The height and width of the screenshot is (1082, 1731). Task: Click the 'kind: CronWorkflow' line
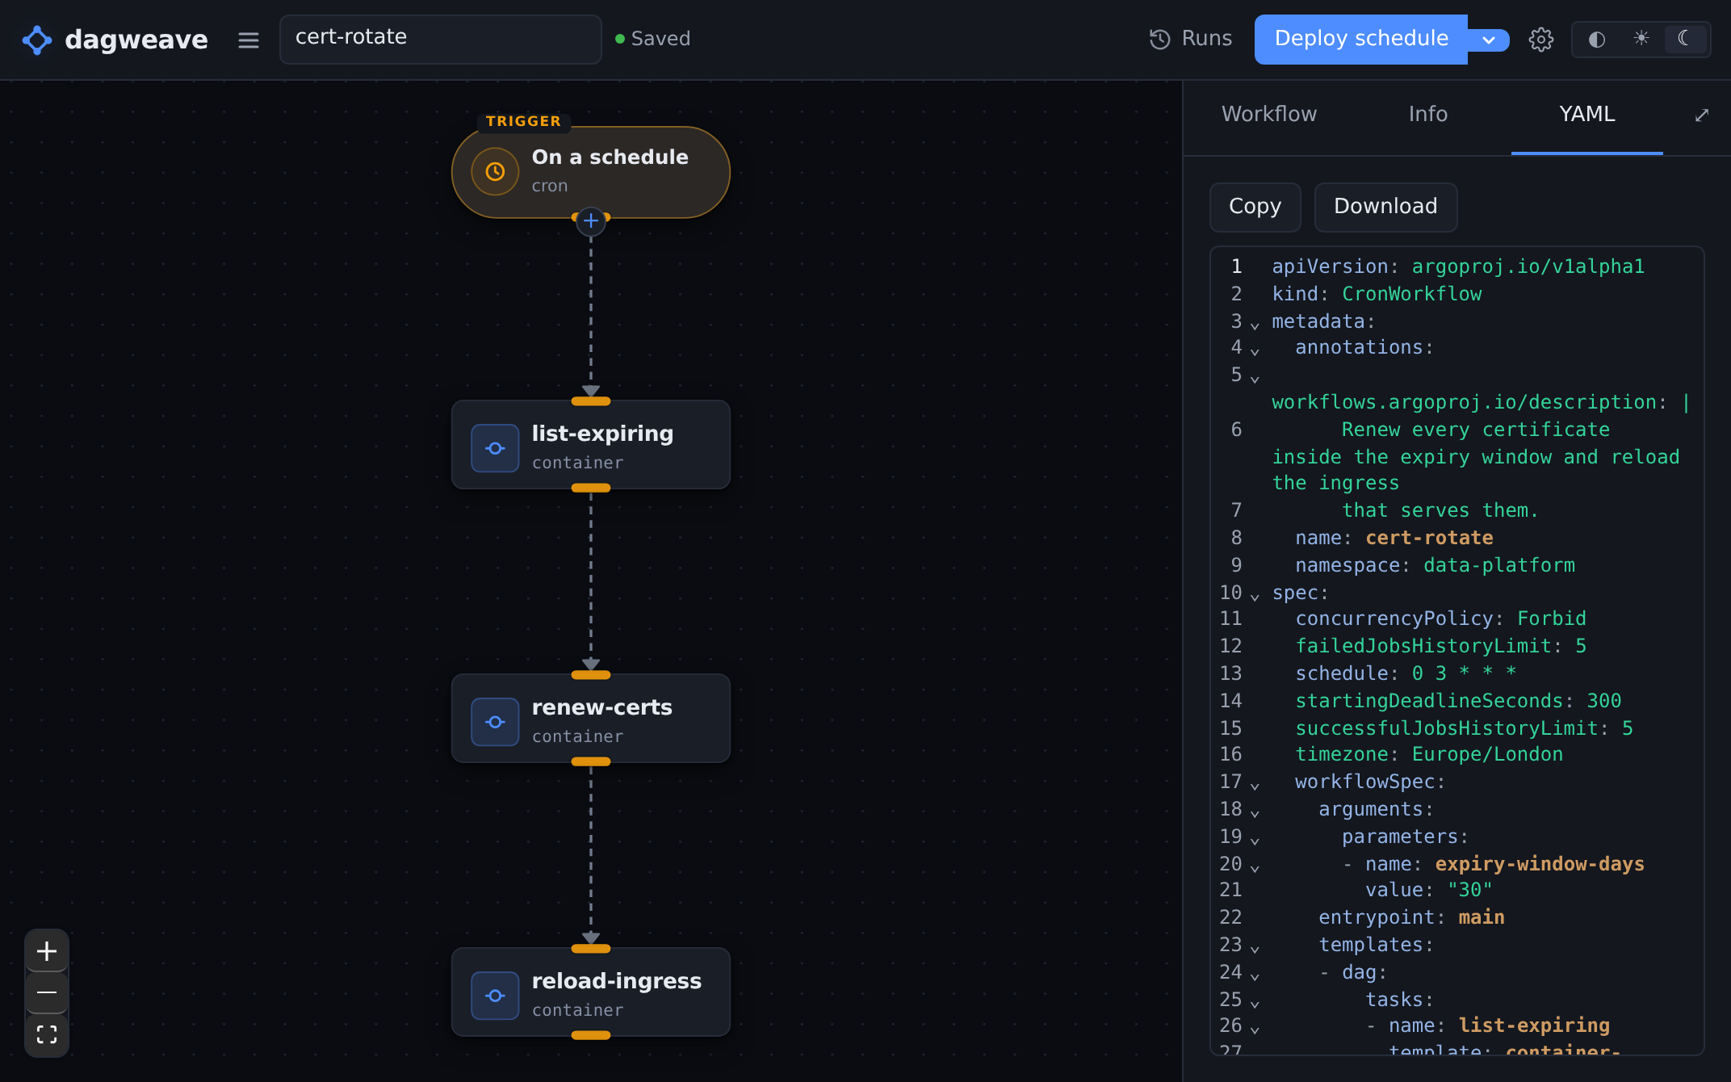[1377, 294]
